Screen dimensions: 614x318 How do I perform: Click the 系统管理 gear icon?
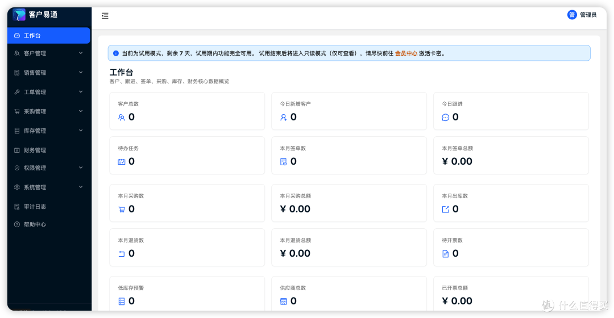pos(17,187)
